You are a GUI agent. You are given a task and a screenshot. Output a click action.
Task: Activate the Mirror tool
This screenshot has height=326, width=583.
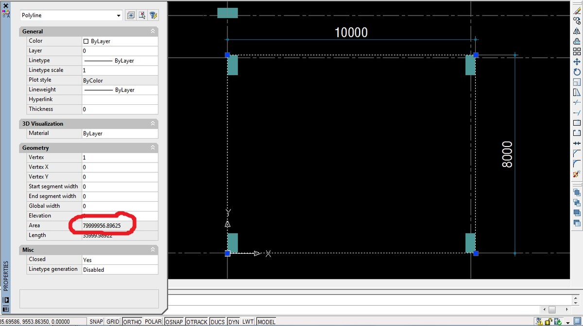[577, 31]
